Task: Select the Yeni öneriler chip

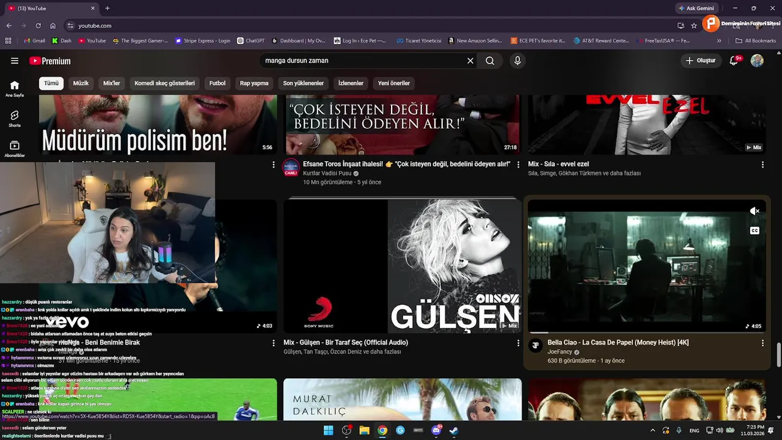Action: (394, 83)
